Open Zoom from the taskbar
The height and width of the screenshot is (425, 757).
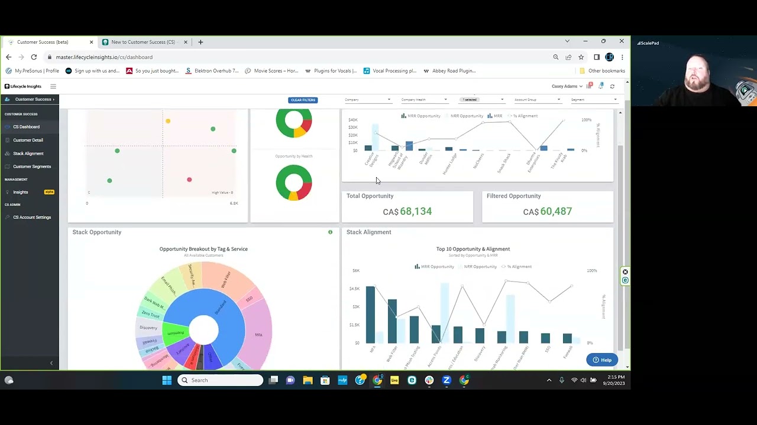click(447, 380)
